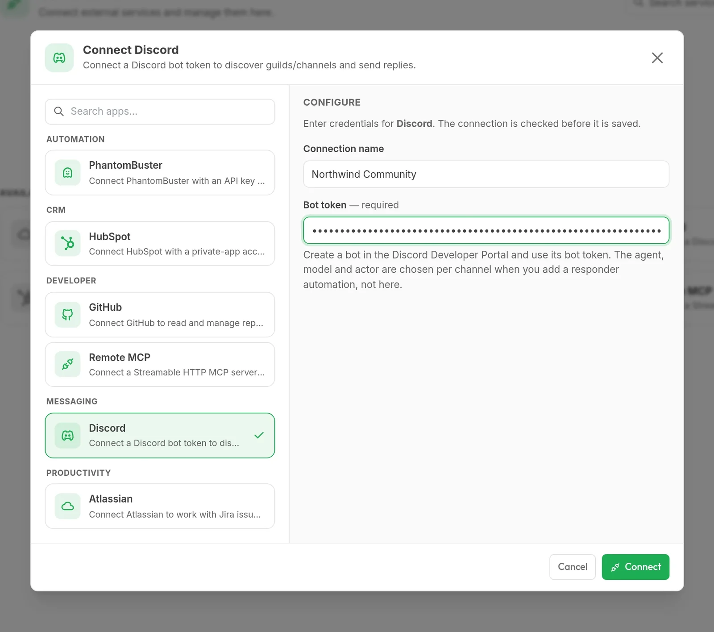Click the PhantomBuster ghost icon
This screenshot has height=632, width=714.
[x=68, y=173]
